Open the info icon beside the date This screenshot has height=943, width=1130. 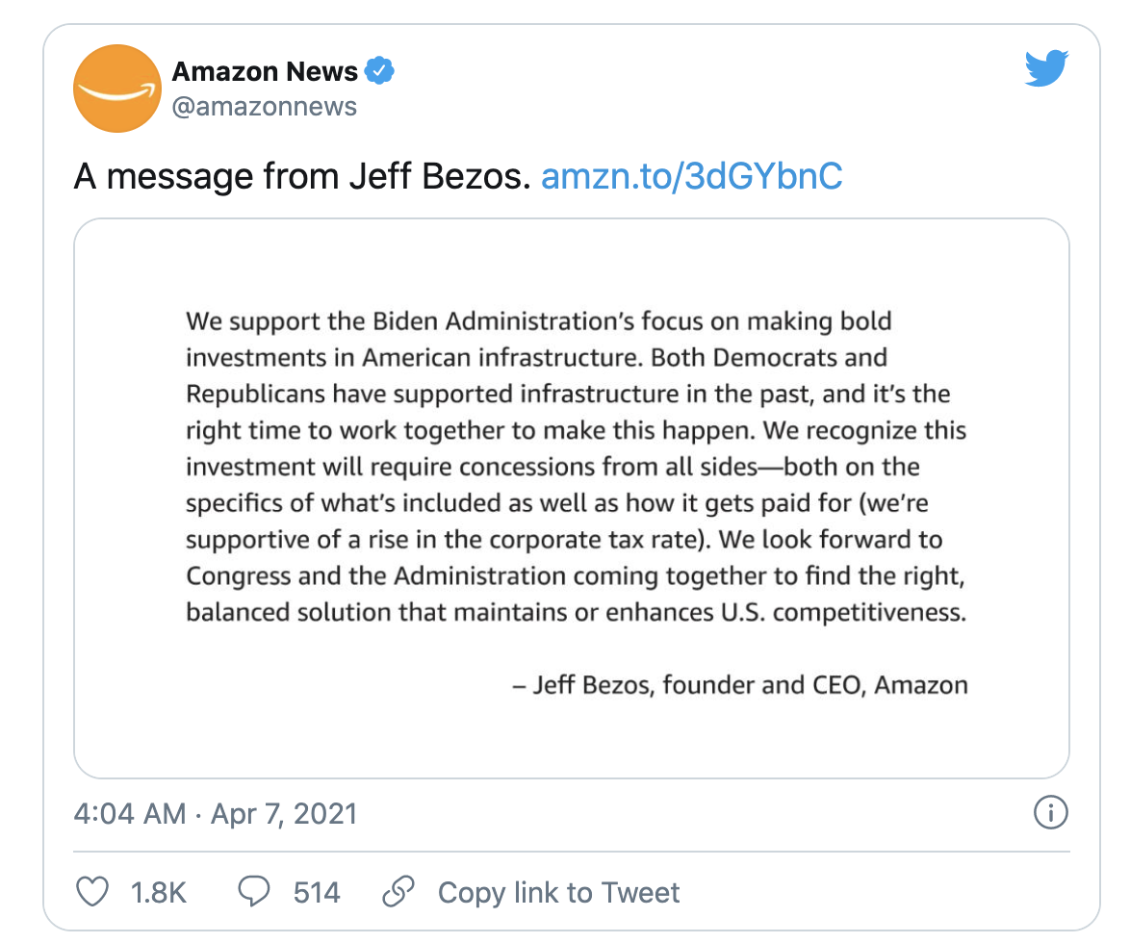1050,813
